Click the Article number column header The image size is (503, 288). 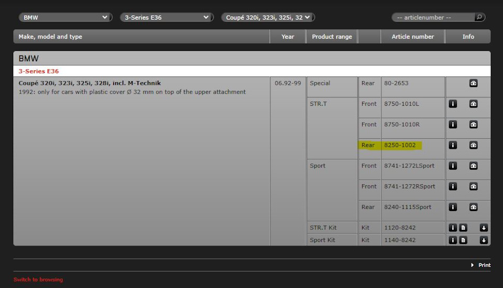(x=412, y=37)
